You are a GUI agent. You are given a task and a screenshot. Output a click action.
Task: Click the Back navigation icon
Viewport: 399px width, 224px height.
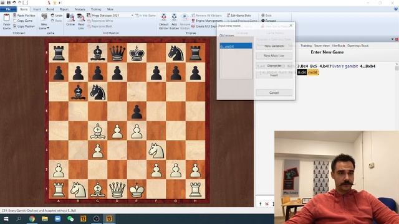pos(263,16)
